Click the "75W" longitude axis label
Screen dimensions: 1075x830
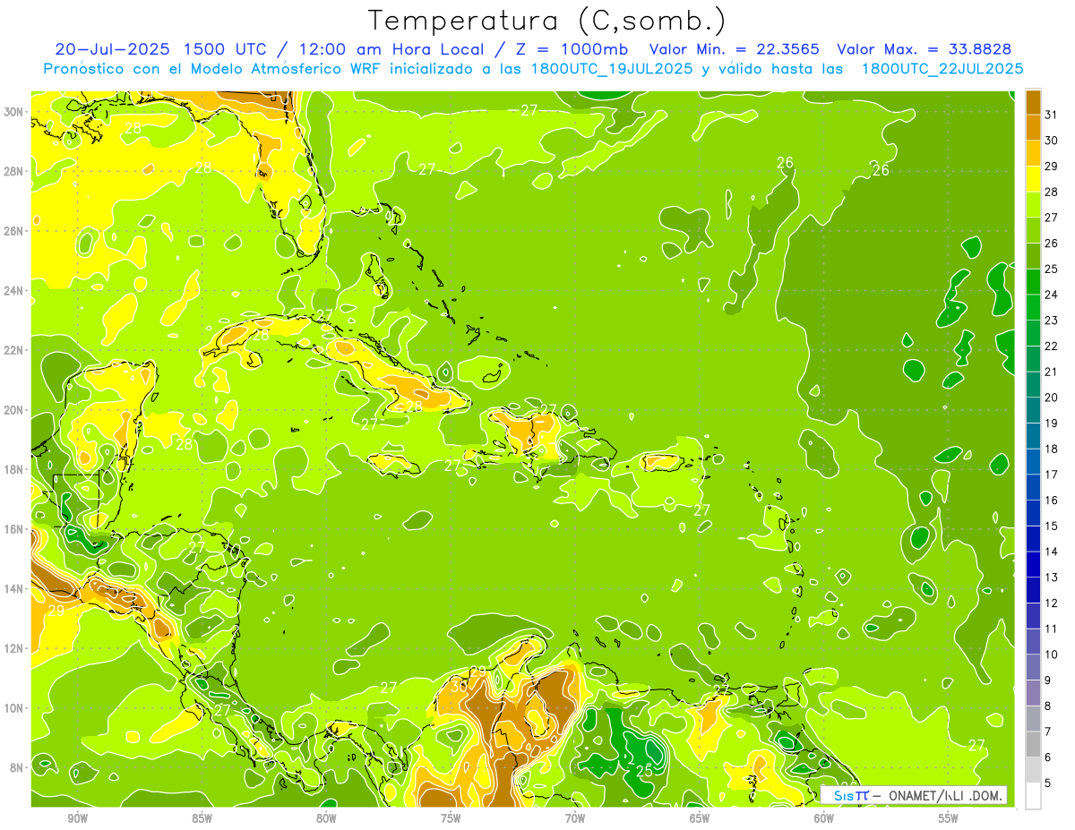451,818
